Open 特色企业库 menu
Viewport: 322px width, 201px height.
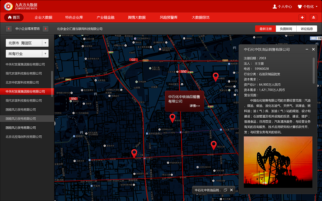[74, 17]
